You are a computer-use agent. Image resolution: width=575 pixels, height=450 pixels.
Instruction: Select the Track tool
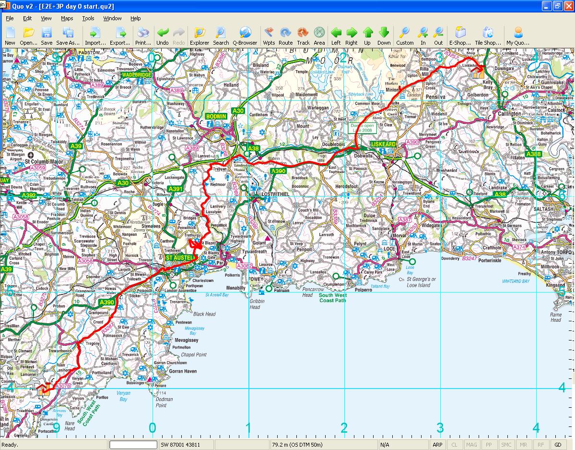pyautogui.click(x=303, y=36)
